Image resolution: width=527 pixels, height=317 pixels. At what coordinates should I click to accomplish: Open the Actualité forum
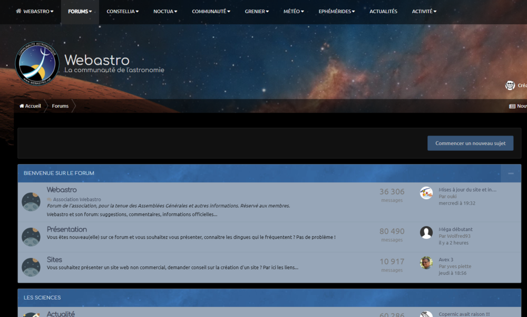click(61, 314)
